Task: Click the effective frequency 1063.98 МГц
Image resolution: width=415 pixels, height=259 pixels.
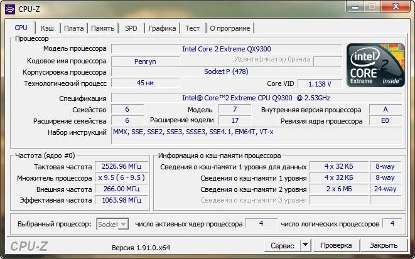Action: [x=121, y=200]
